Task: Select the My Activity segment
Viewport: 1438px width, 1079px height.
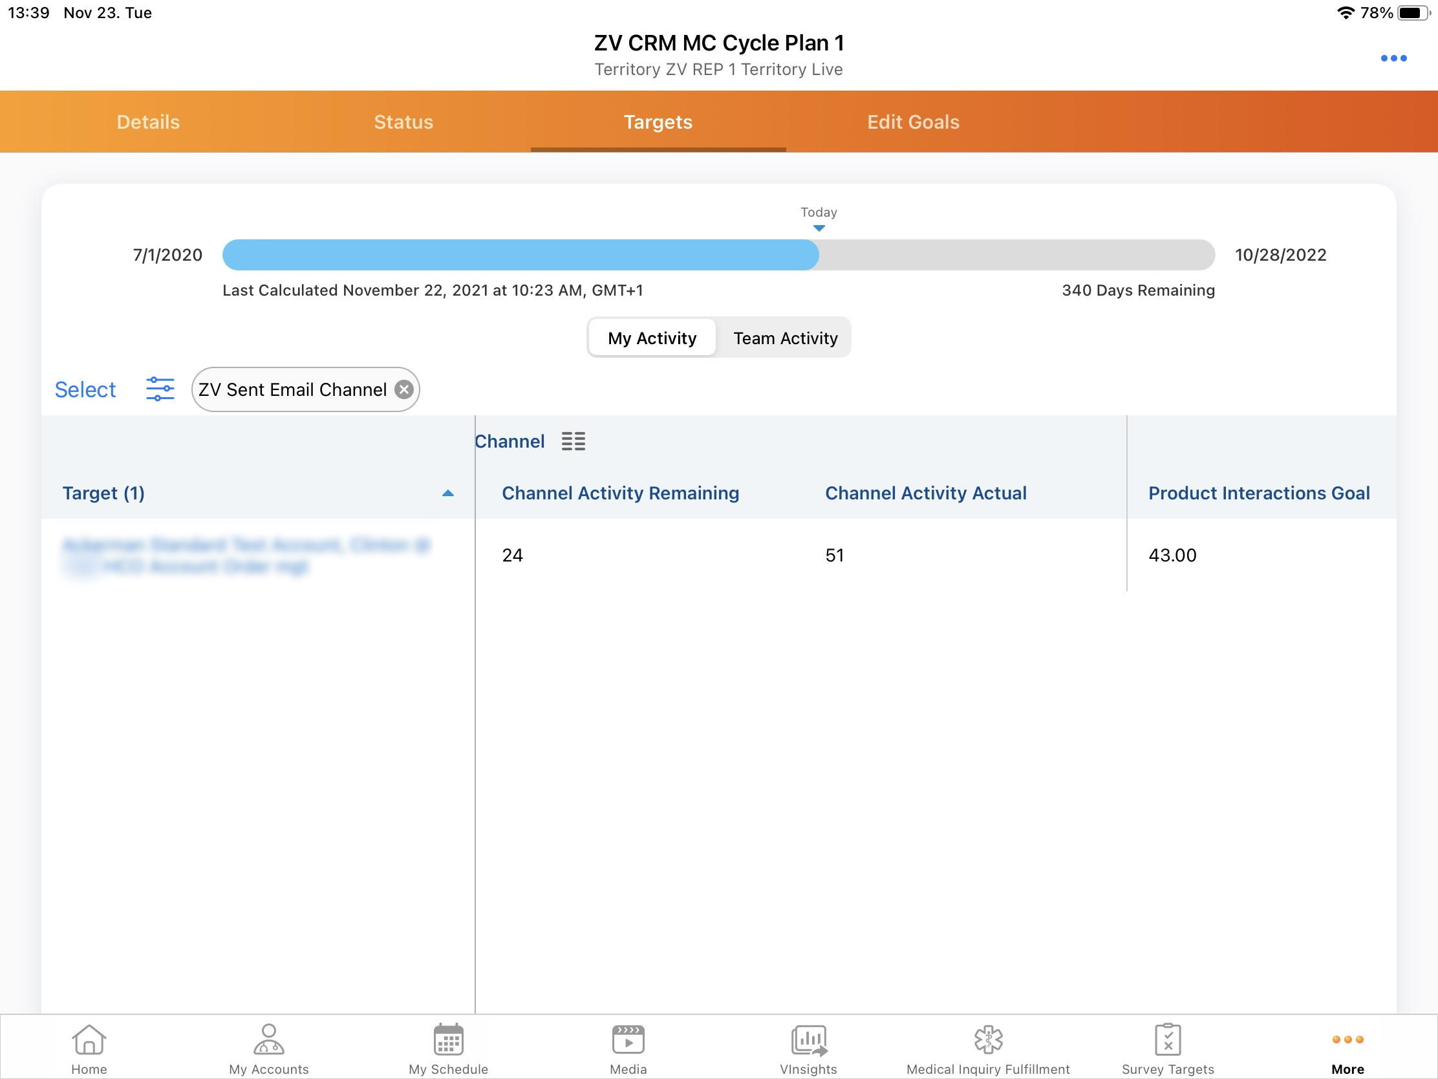Action: coord(652,338)
